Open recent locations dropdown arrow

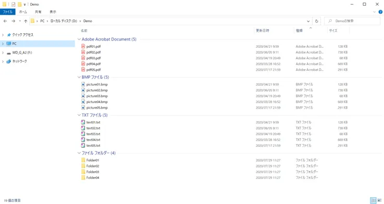coord(20,21)
